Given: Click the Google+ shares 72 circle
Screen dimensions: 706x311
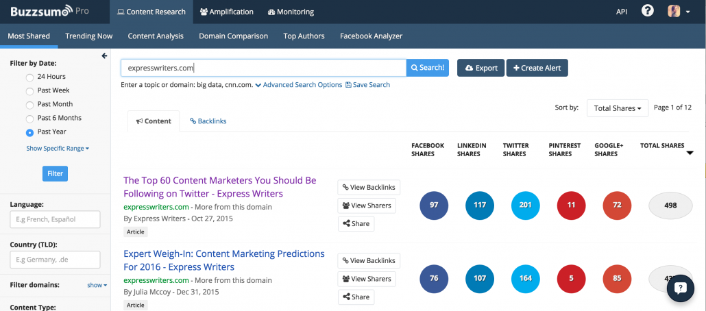Looking at the screenshot, I should click(618, 206).
